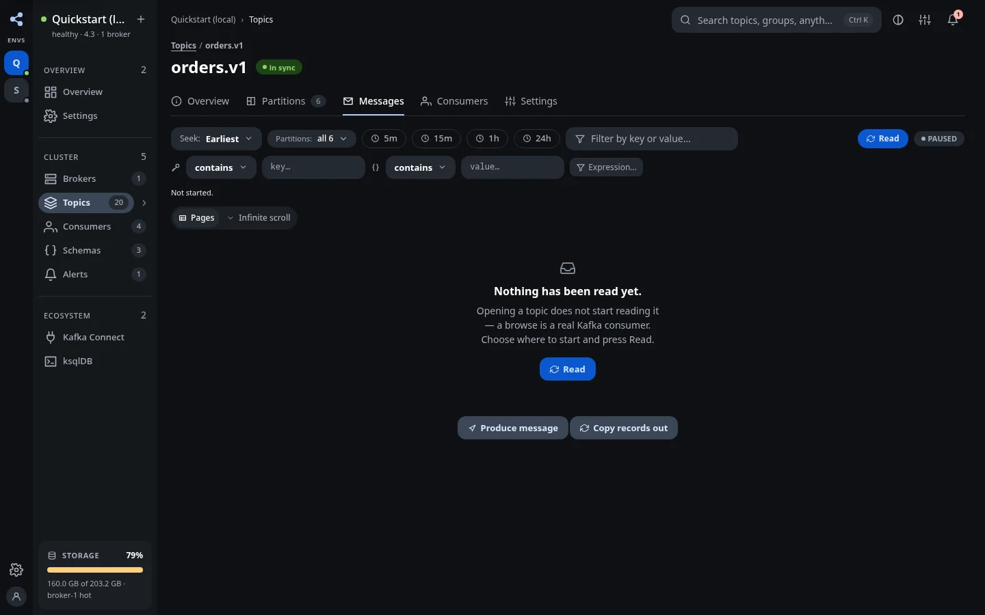Viewport: 985px width, 615px height.
Task: Open the Expression filter
Action: pos(606,167)
